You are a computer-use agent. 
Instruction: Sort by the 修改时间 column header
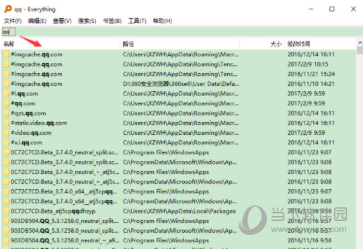(x=321, y=44)
